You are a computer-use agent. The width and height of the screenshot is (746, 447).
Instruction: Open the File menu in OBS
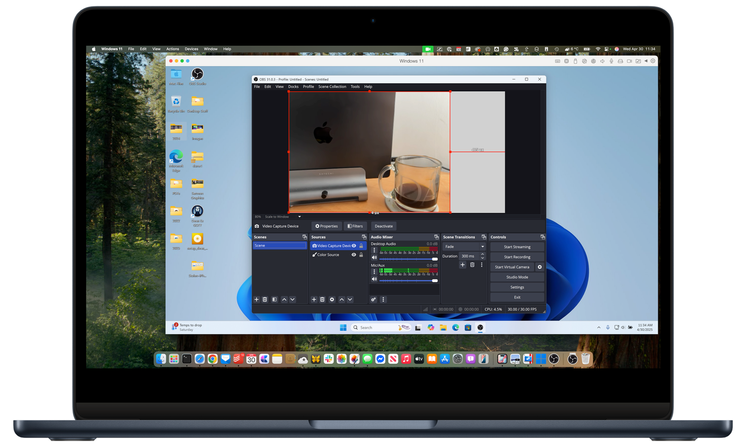(x=257, y=86)
